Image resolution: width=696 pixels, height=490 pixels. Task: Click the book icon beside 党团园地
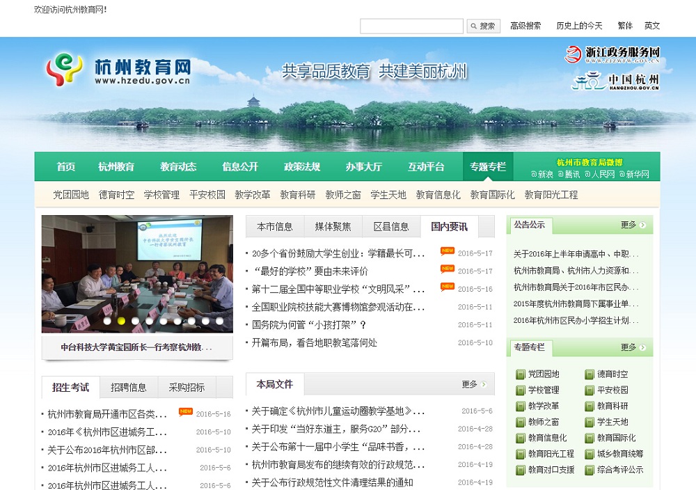(x=520, y=374)
